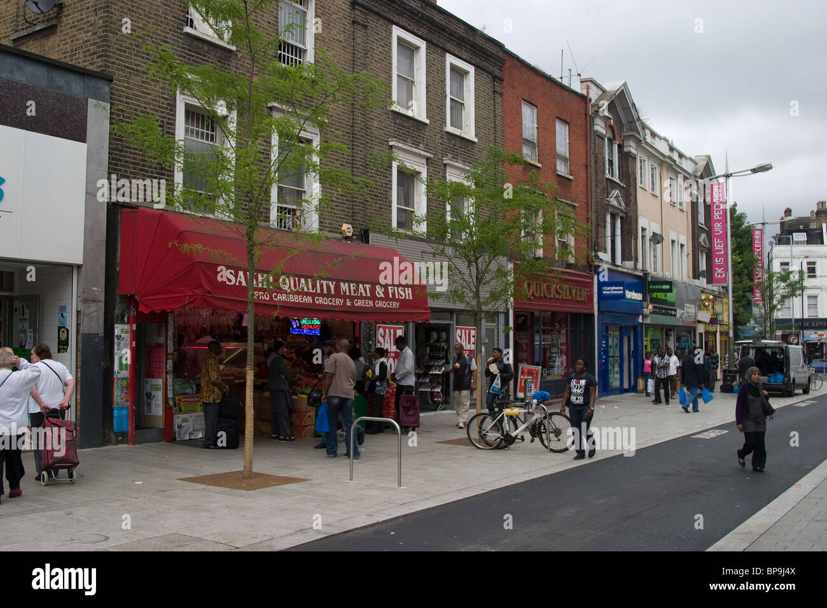
Task: Click the pink 'EK IS LIEF VIR PECKHAM' banner
Action: pos(718,234)
